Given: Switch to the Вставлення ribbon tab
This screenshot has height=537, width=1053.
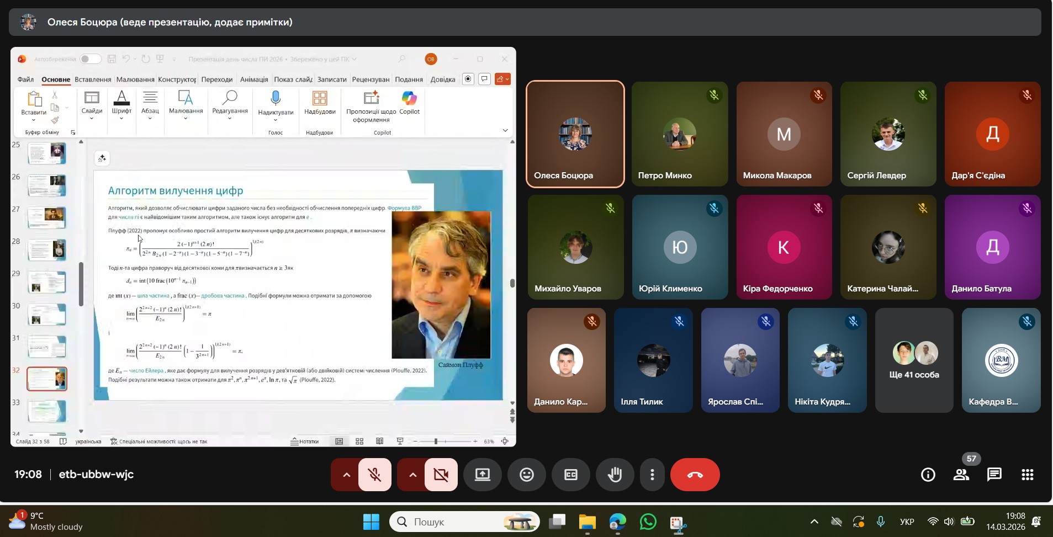Looking at the screenshot, I should click(93, 79).
